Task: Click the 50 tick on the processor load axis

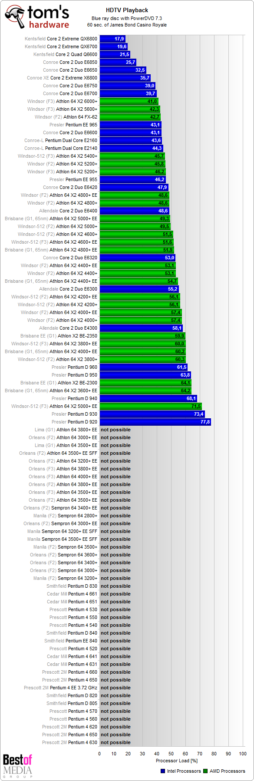Action: [171, 754]
